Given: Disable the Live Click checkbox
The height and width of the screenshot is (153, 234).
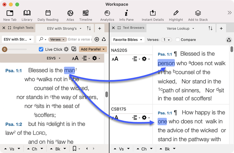Looking at the screenshot, I should pyautogui.click(x=41, y=49).
